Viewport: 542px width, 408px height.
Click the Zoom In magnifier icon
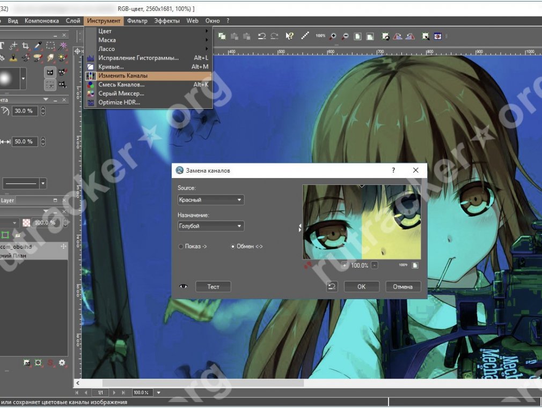(x=333, y=36)
